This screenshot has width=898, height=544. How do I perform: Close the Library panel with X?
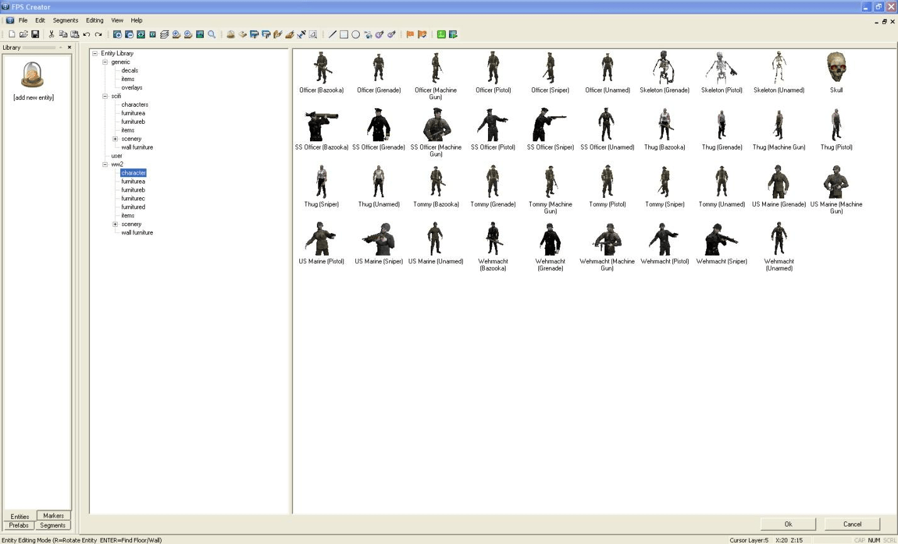point(69,47)
